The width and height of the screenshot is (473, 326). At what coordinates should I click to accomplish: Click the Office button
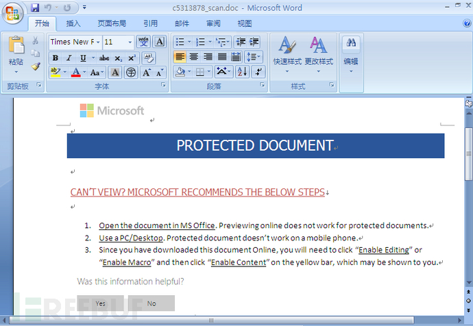(12, 13)
